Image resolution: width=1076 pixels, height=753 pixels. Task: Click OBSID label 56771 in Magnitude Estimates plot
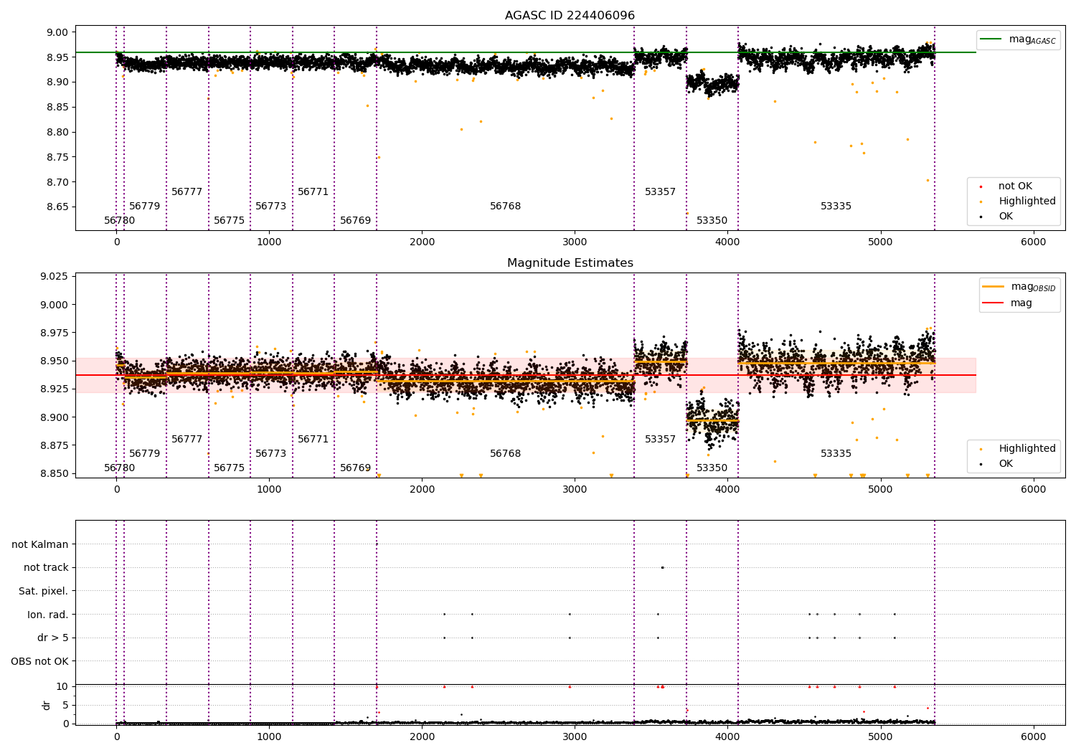tap(313, 440)
